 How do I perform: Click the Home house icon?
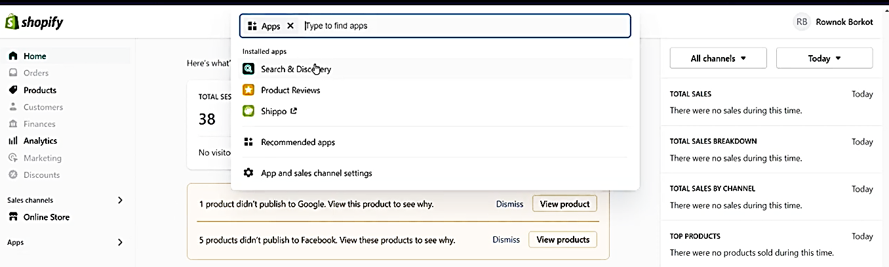pos(12,56)
